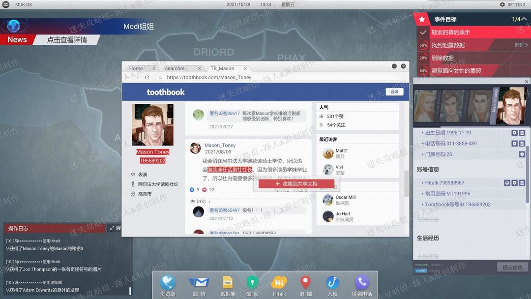Click the red heart icon on Mason_Toney's post
This screenshot has height=299, width=531.
click(204, 190)
